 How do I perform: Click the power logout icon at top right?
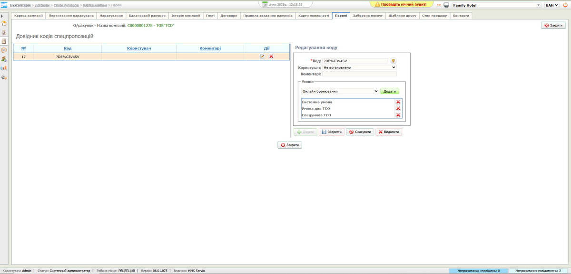tap(565, 5)
